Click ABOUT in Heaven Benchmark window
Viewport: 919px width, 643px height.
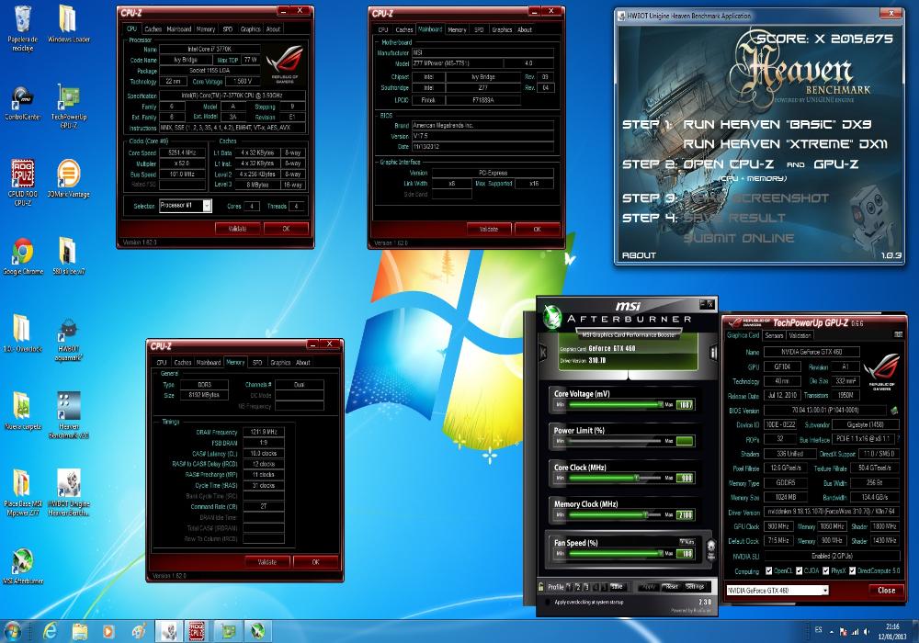[639, 255]
